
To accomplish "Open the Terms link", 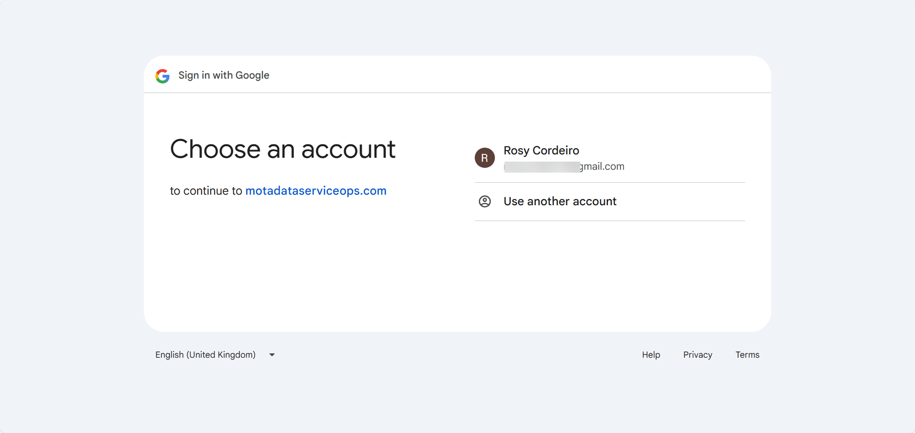I will click(747, 355).
